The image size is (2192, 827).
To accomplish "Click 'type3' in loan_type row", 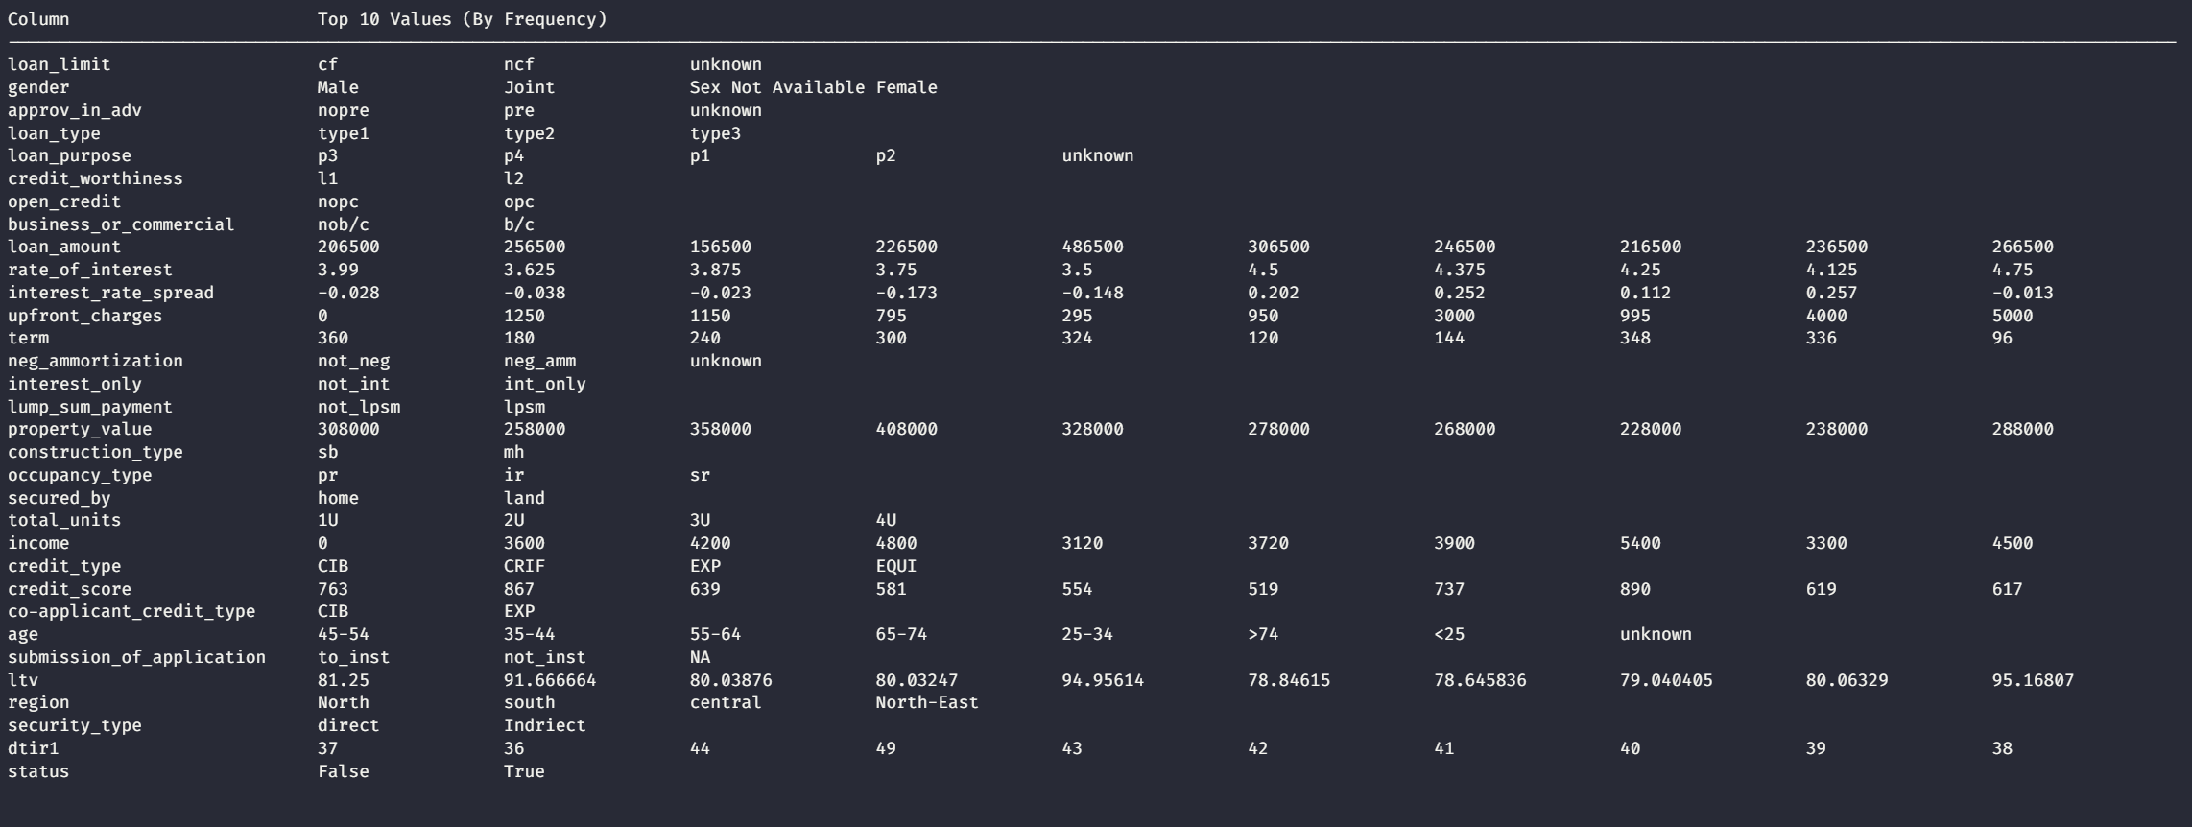I will coord(716,133).
